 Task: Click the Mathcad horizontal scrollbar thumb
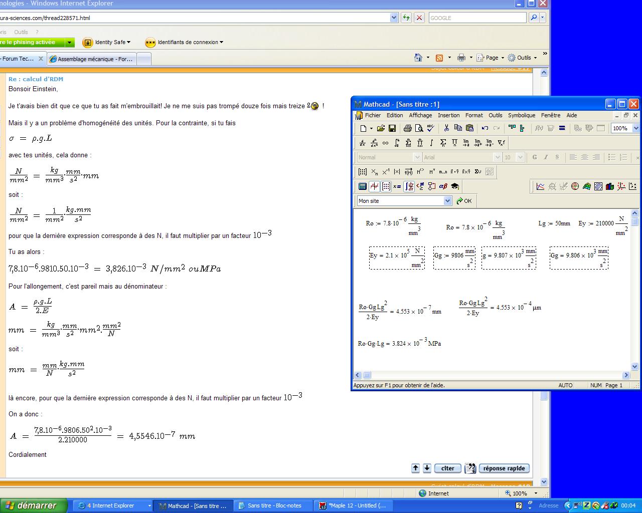(x=367, y=375)
